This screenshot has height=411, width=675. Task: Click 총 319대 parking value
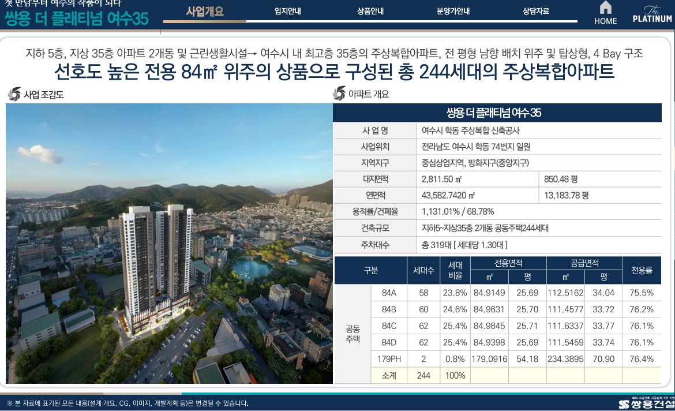tap(464, 245)
